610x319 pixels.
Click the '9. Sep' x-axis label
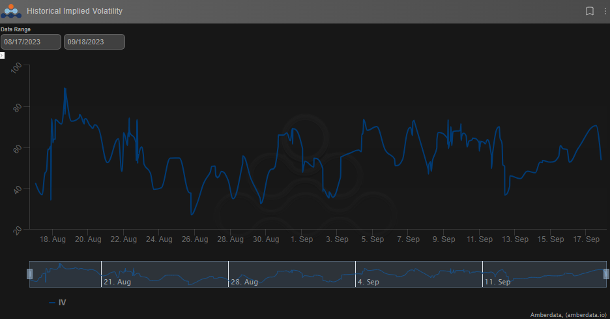[444, 239]
